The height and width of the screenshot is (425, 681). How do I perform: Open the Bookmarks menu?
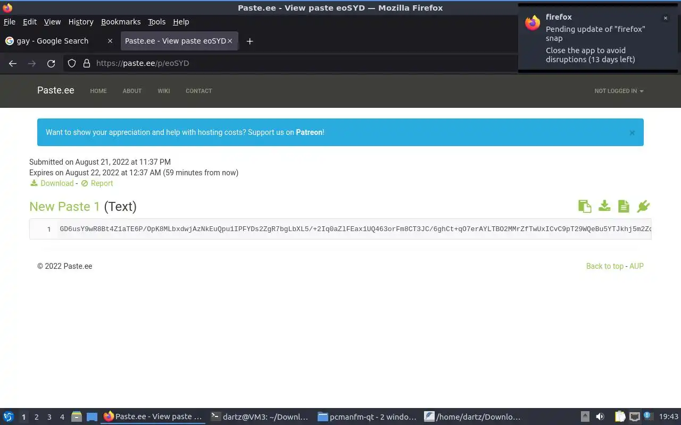click(121, 22)
